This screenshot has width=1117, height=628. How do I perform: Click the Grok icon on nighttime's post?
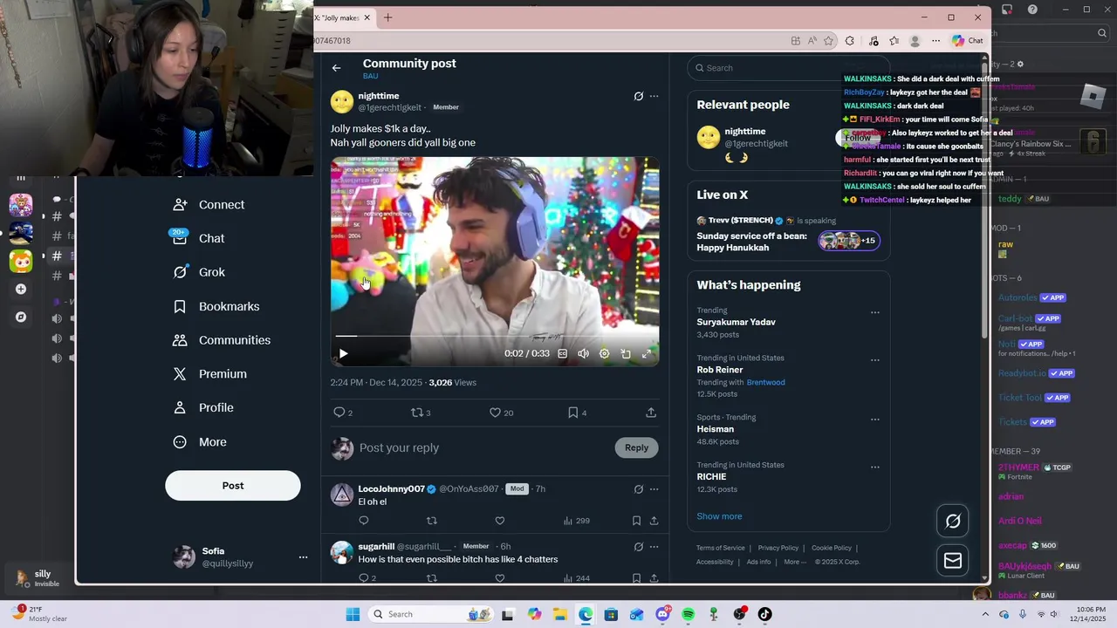pos(639,96)
